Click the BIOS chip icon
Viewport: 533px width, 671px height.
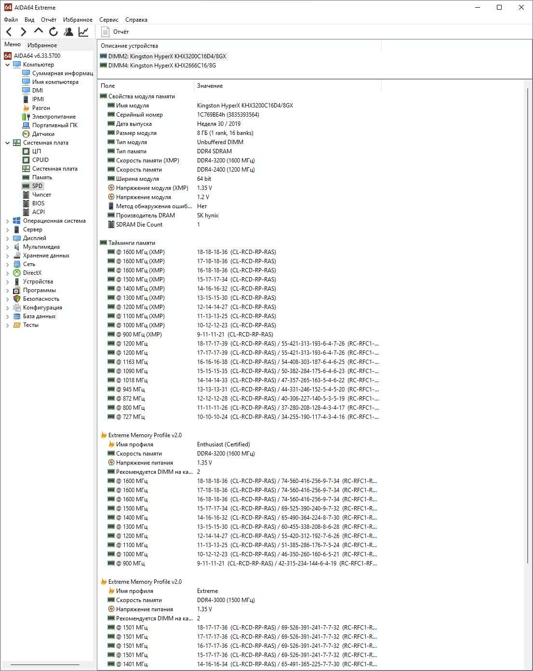pyautogui.click(x=26, y=203)
